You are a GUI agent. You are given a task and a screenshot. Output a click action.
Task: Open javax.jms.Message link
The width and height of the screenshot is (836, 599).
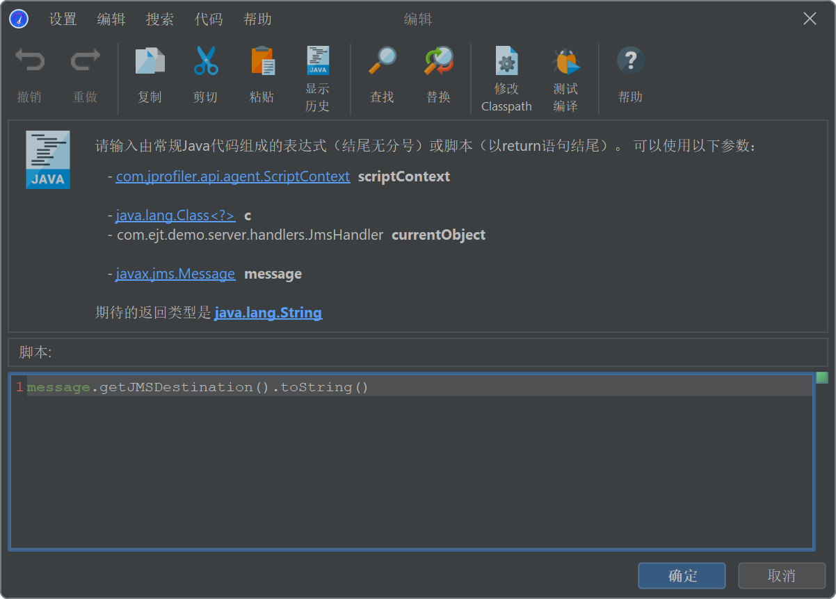pos(175,274)
